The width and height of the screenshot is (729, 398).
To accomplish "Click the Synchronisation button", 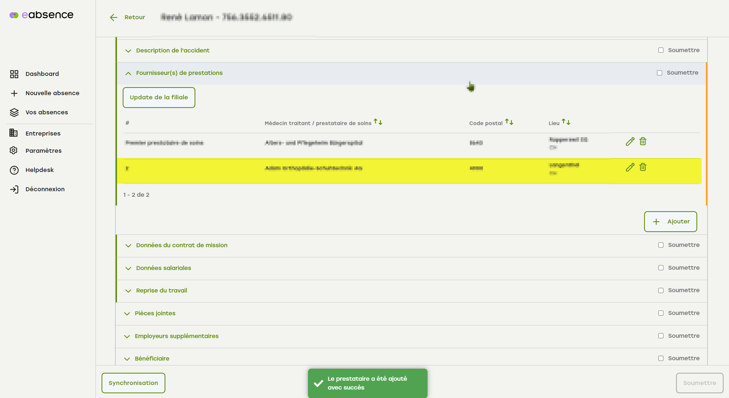I will 133,383.
